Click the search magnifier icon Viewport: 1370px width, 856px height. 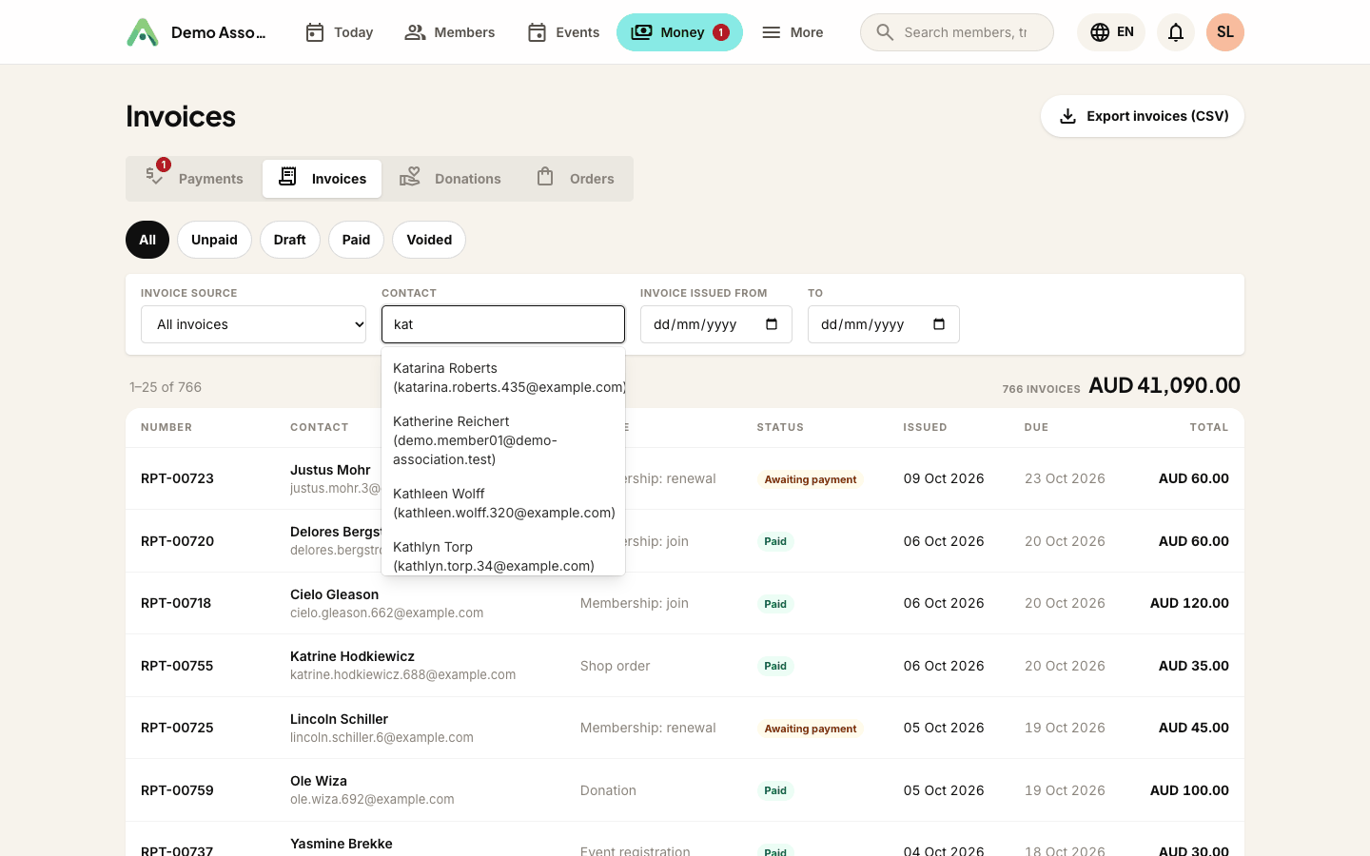click(x=885, y=32)
